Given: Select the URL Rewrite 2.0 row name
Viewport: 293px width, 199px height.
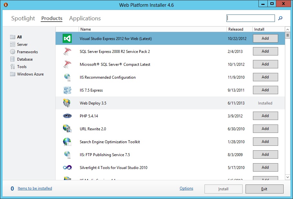Looking at the screenshot, I should [x=93, y=129].
